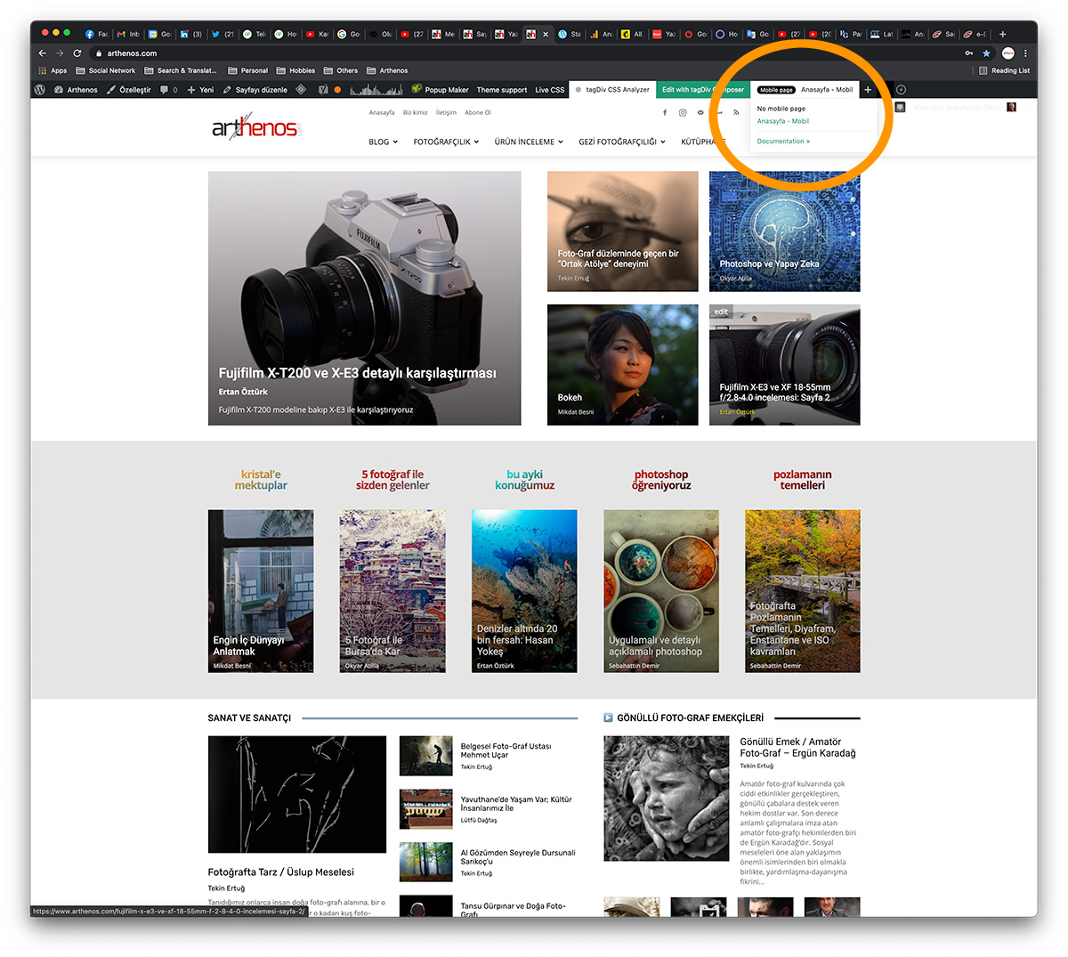Image resolution: width=1068 pixels, height=957 pixels.
Task: Open Live CSS in admin bar
Action: (549, 90)
